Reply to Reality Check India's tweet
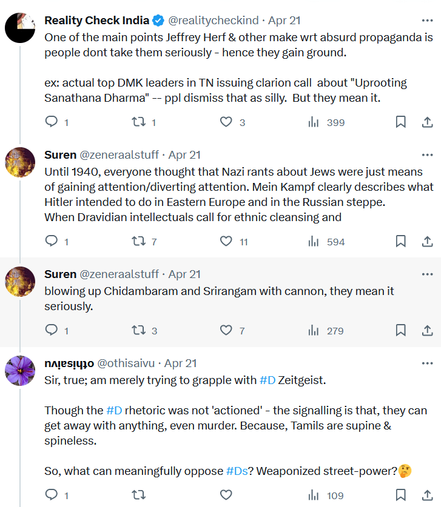This screenshot has height=507, width=441. click(x=52, y=122)
